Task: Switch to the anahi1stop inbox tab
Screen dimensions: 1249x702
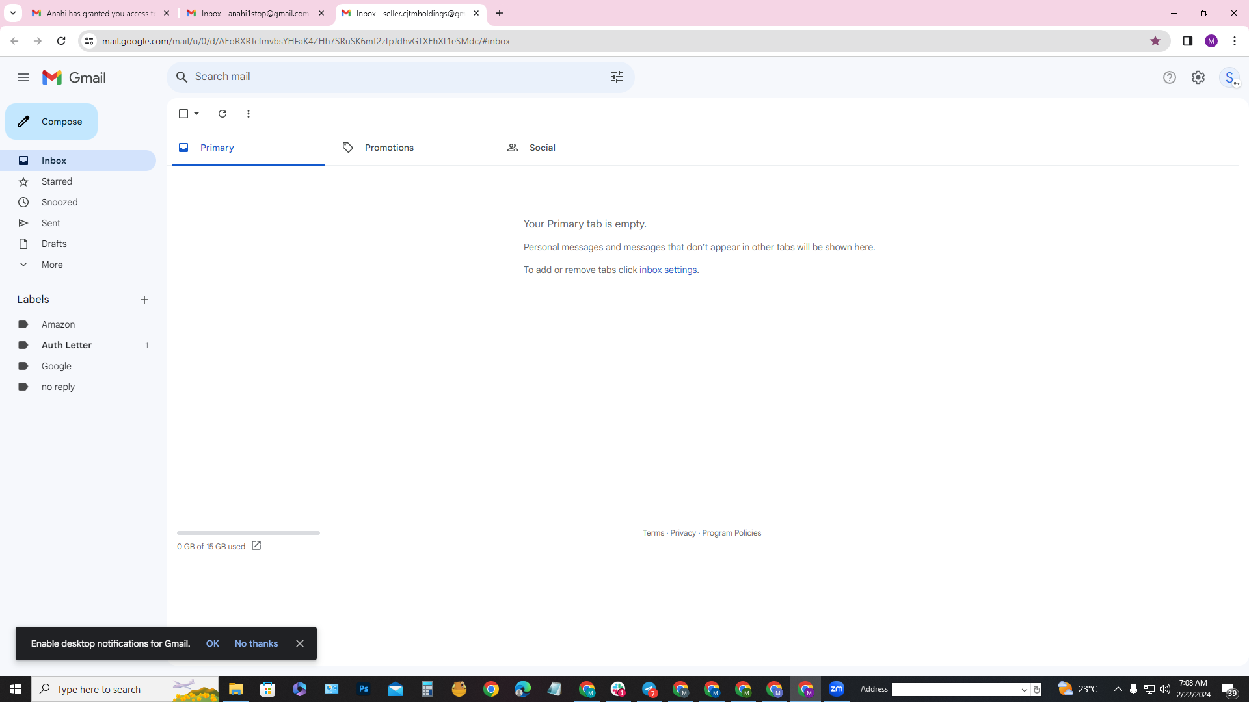Action: pos(256,13)
